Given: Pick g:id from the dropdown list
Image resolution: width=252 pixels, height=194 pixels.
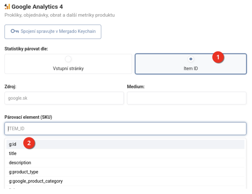Looking at the screenshot, I should click(x=13, y=144).
